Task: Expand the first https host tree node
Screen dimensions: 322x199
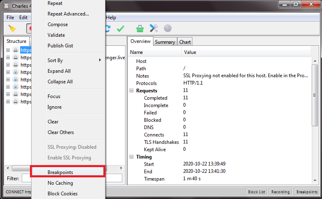Action: pyautogui.click(x=8, y=50)
